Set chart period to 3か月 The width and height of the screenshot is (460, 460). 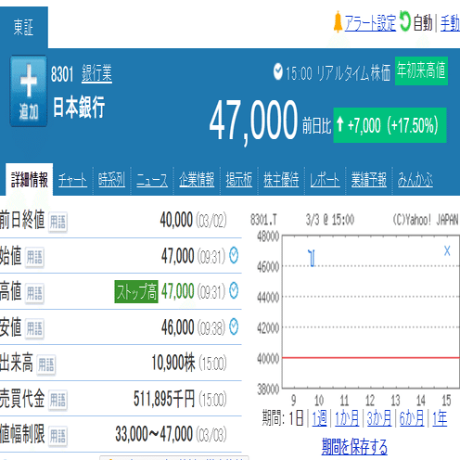379,418
